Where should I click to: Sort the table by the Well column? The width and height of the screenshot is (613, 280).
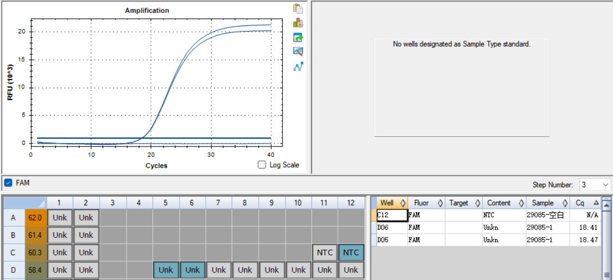point(392,203)
